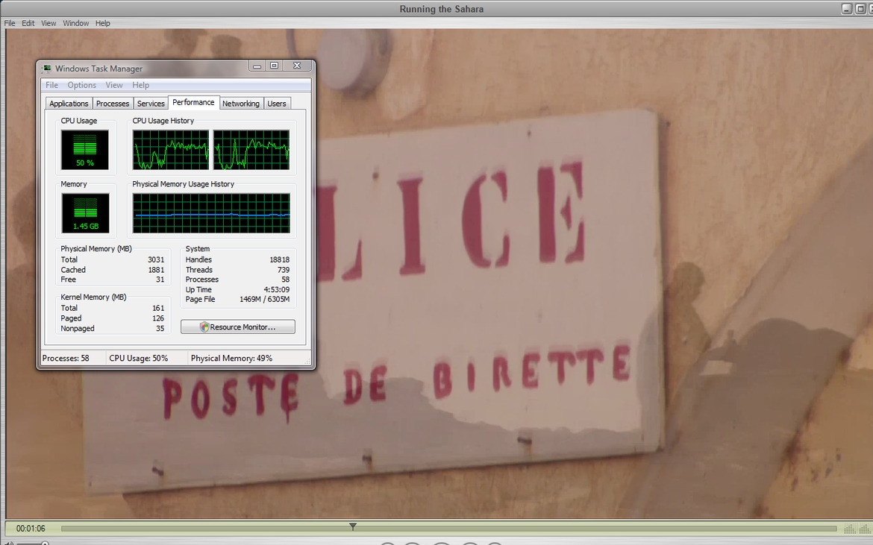Click the Task Manager title bar icon
This screenshot has height=545, width=873.
pyautogui.click(x=47, y=69)
